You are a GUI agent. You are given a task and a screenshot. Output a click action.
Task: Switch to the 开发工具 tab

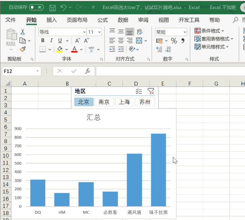click(189, 20)
